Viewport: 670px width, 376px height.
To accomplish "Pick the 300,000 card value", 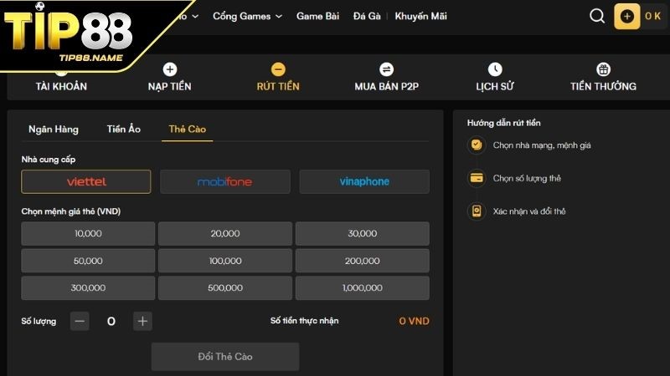I will pyautogui.click(x=88, y=287).
